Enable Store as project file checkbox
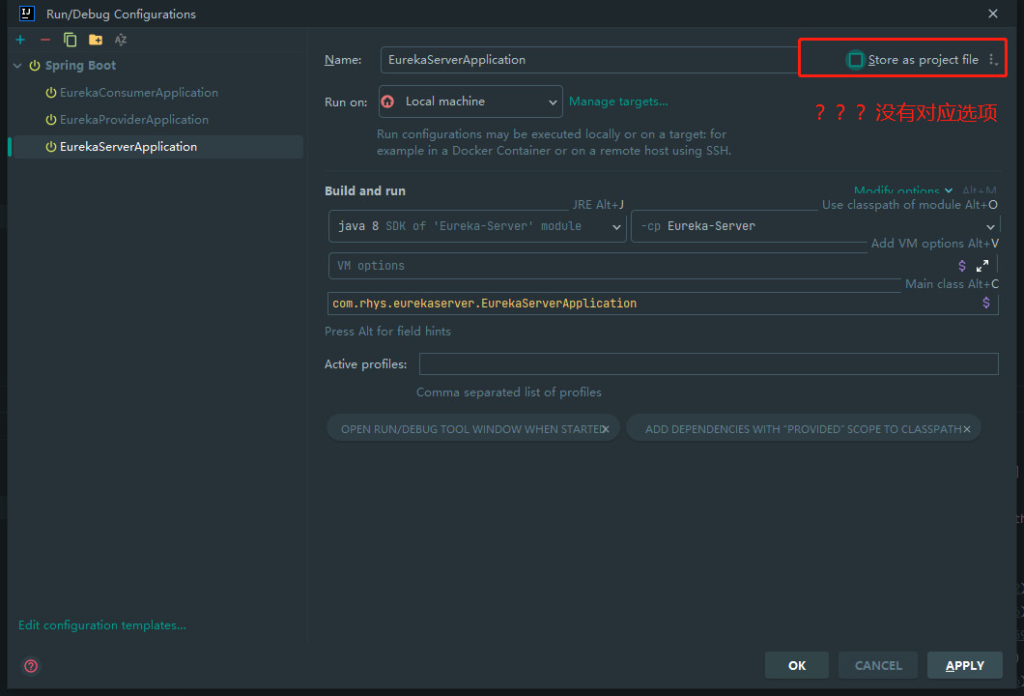 [855, 60]
